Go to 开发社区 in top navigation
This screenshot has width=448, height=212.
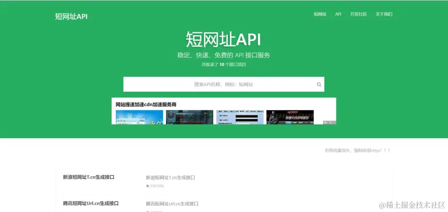pos(358,14)
